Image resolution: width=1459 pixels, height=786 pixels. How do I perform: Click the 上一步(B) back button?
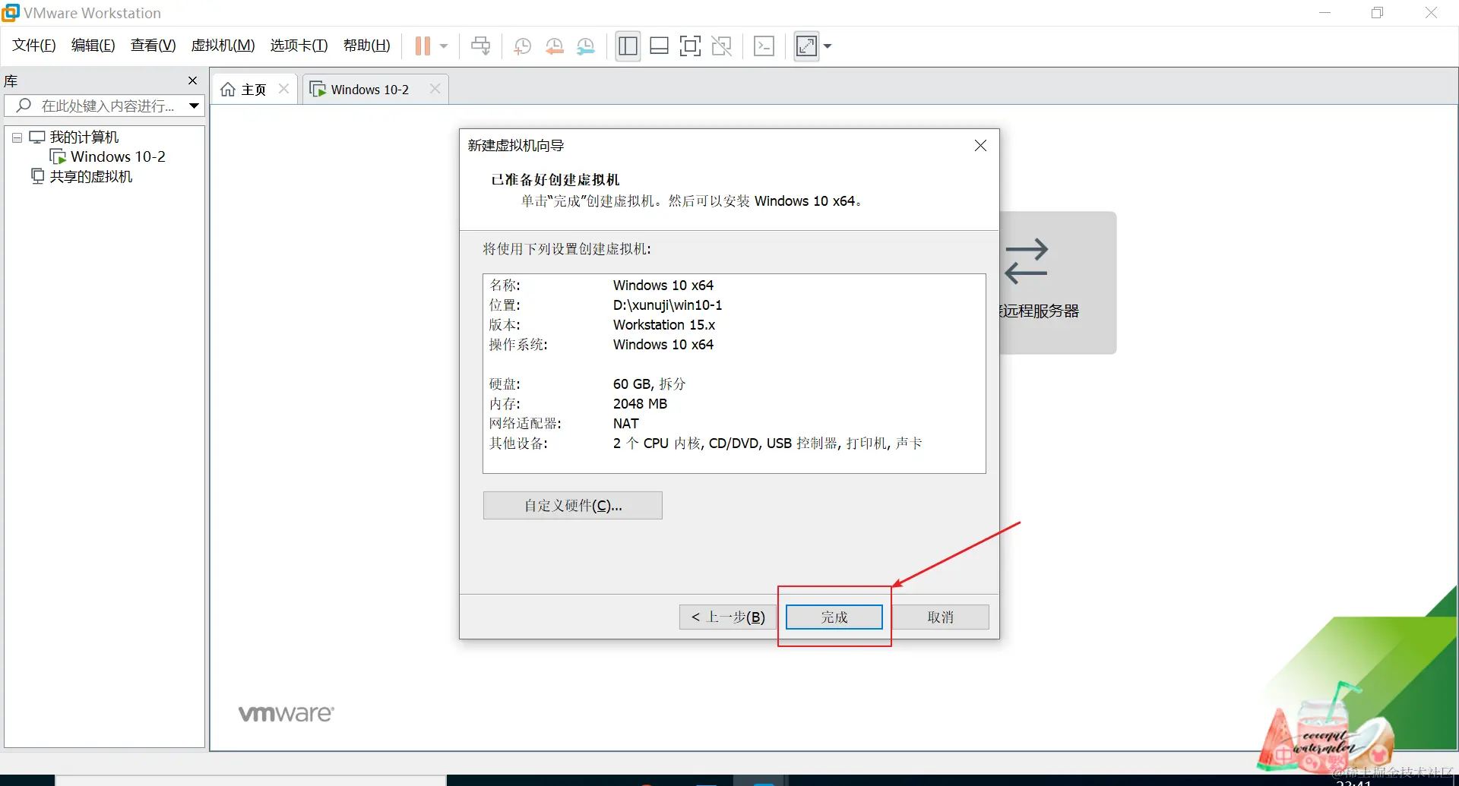pos(728,617)
